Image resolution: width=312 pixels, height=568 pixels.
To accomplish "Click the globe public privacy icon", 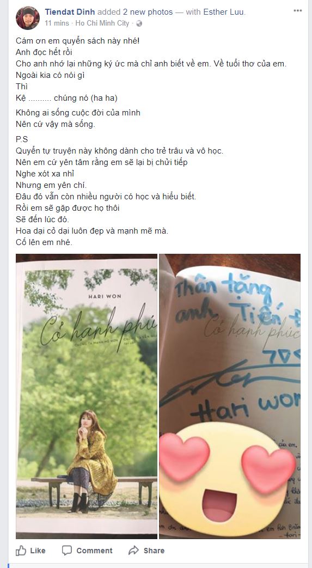I will coord(139,23).
